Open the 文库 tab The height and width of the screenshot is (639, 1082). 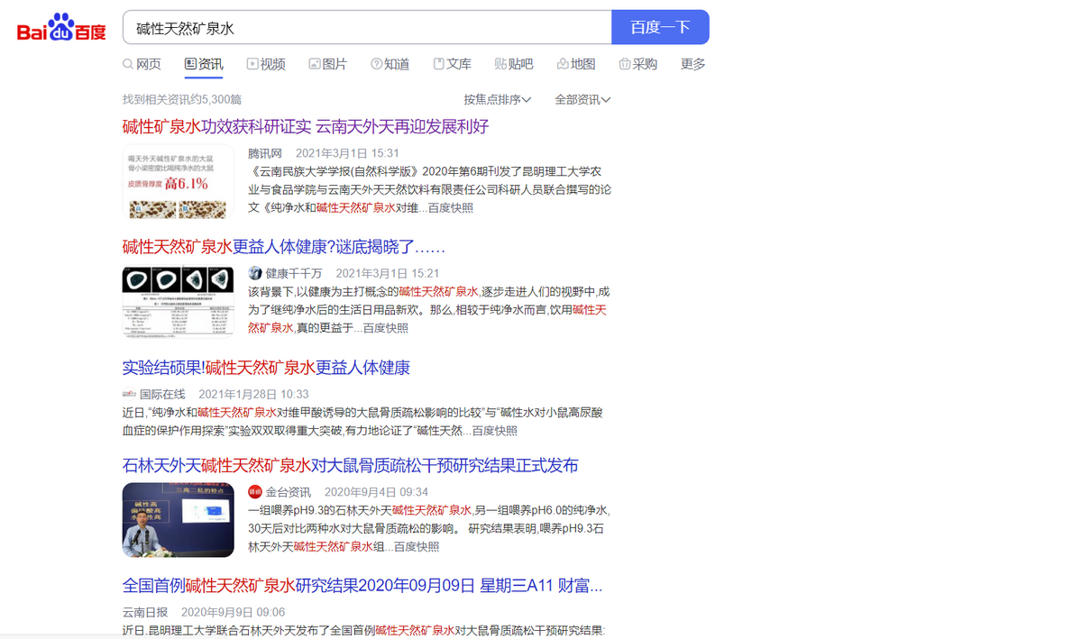(452, 64)
